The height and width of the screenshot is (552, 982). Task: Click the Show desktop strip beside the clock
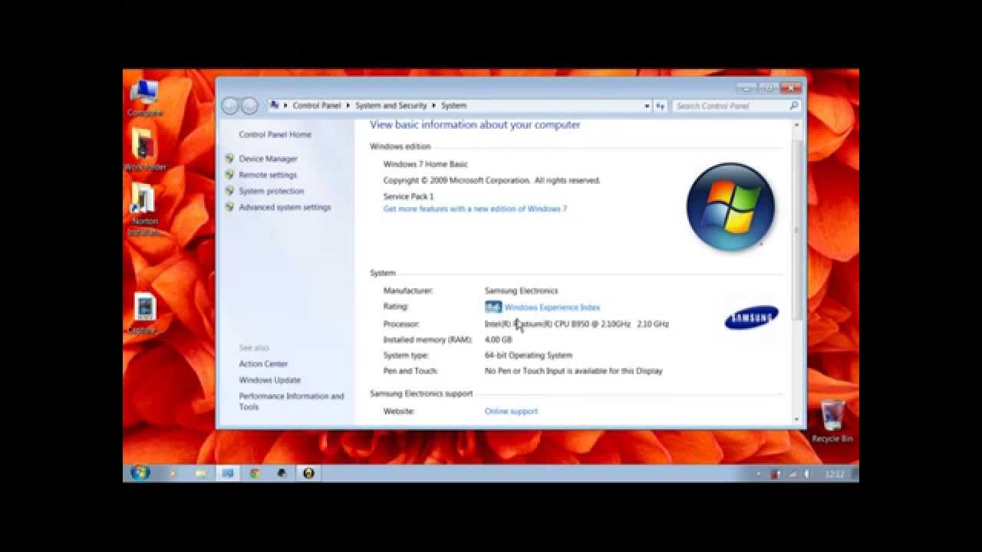tap(855, 474)
